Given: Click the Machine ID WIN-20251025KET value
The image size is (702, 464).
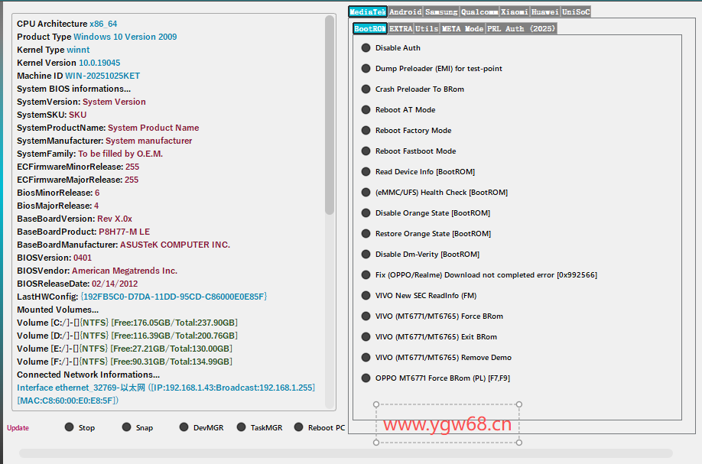Looking at the screenshot, I should point(102,76).
